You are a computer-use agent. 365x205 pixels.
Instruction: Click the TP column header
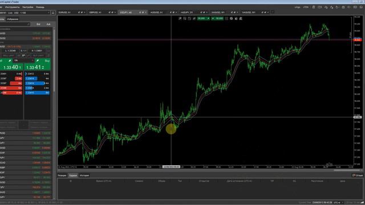[272, 181]
